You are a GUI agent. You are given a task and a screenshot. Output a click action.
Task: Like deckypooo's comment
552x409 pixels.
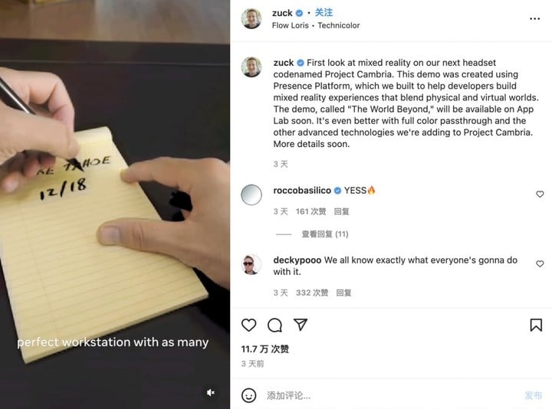[x=540, y=263]
